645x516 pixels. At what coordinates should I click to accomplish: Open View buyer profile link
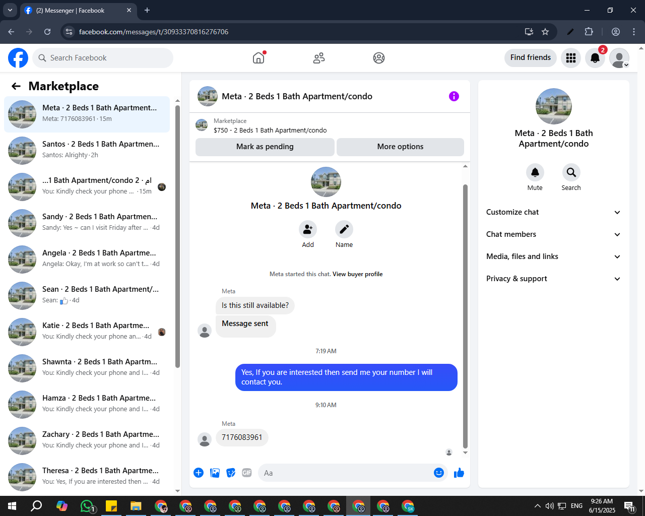(x=357, y=274)
